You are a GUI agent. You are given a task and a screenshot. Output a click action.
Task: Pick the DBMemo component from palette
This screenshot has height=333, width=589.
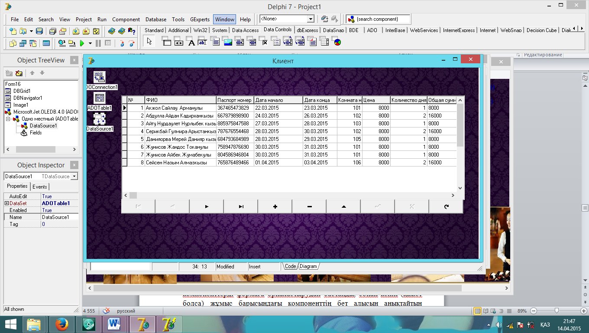215,42
